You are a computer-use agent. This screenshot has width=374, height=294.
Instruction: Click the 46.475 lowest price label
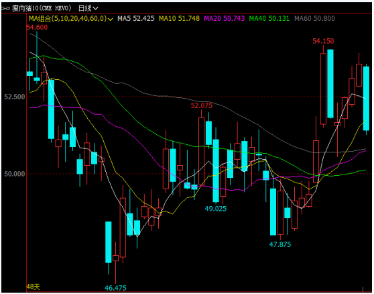(x=115, y=288)
